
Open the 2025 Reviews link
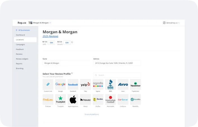coord(50,36)
